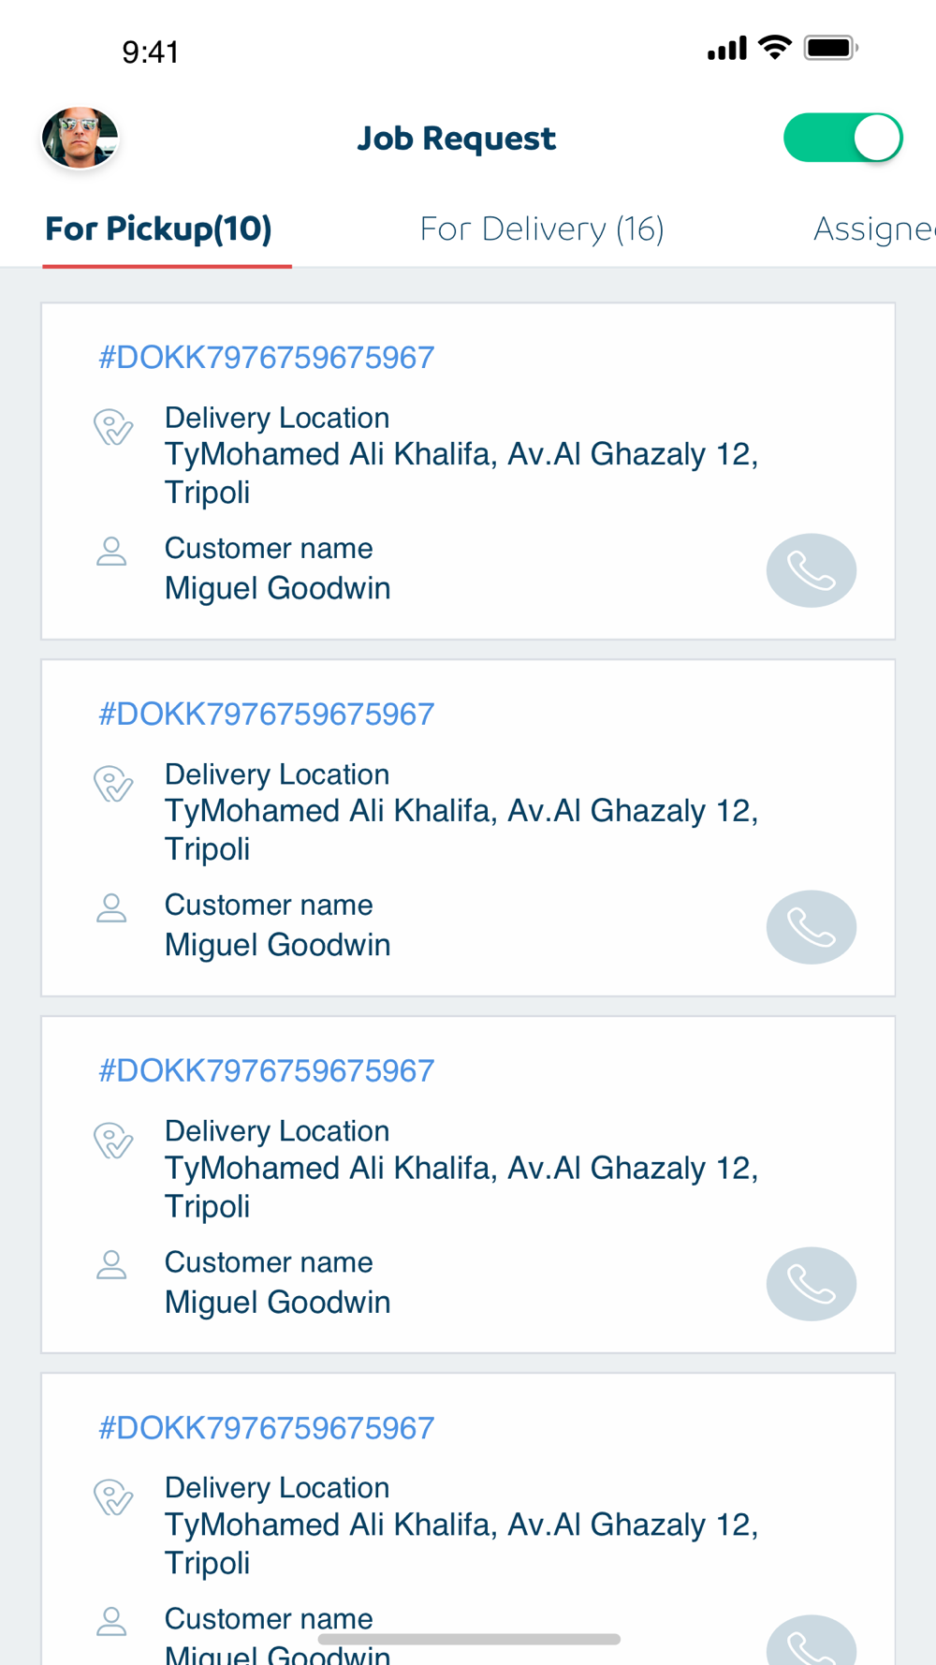Open the partially visible Assigned tab
Screen dimensions: 936x1665
click(874, 228)
